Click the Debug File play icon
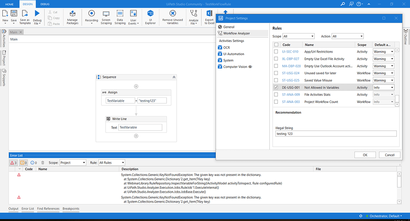This screenshot has height=221, width=410. coord(37,14)
